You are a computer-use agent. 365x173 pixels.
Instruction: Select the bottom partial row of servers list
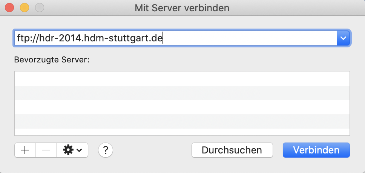point(182,132)
